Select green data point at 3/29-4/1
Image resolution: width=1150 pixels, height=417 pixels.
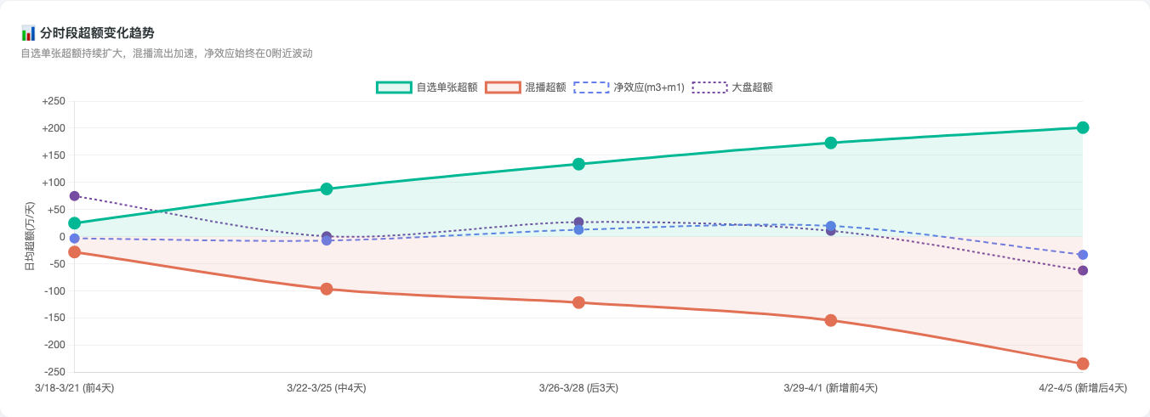tap(831, 143)
